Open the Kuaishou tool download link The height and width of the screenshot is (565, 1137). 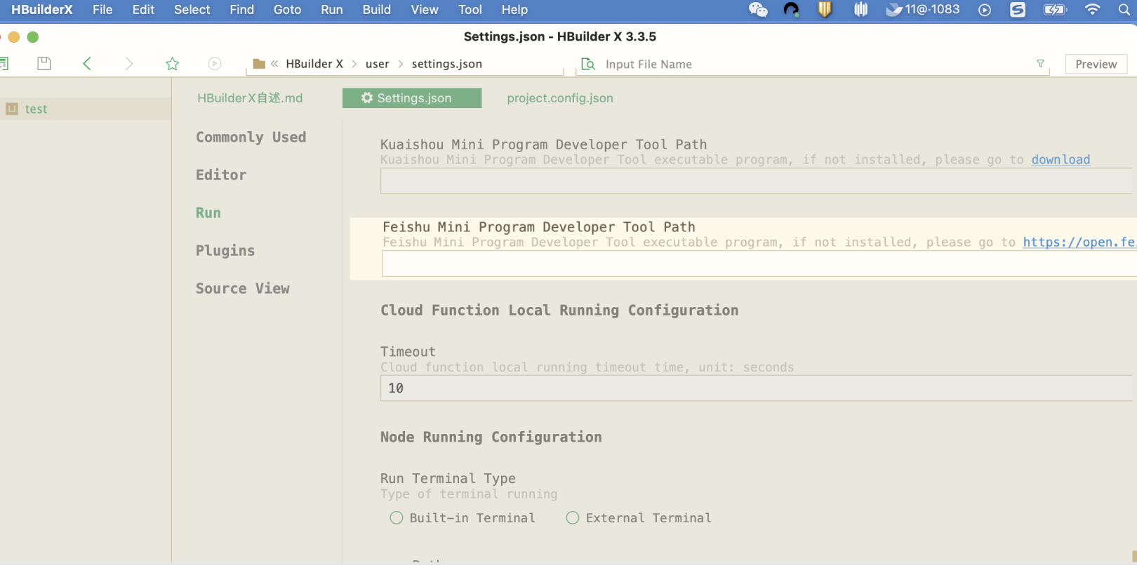tap(1060, 160)
